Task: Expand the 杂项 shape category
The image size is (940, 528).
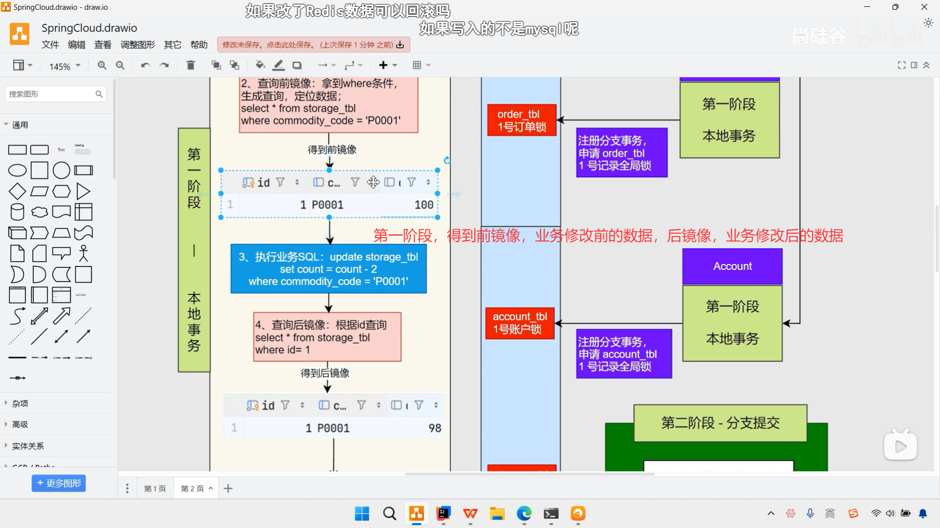Action: click(x=20, y=403)
